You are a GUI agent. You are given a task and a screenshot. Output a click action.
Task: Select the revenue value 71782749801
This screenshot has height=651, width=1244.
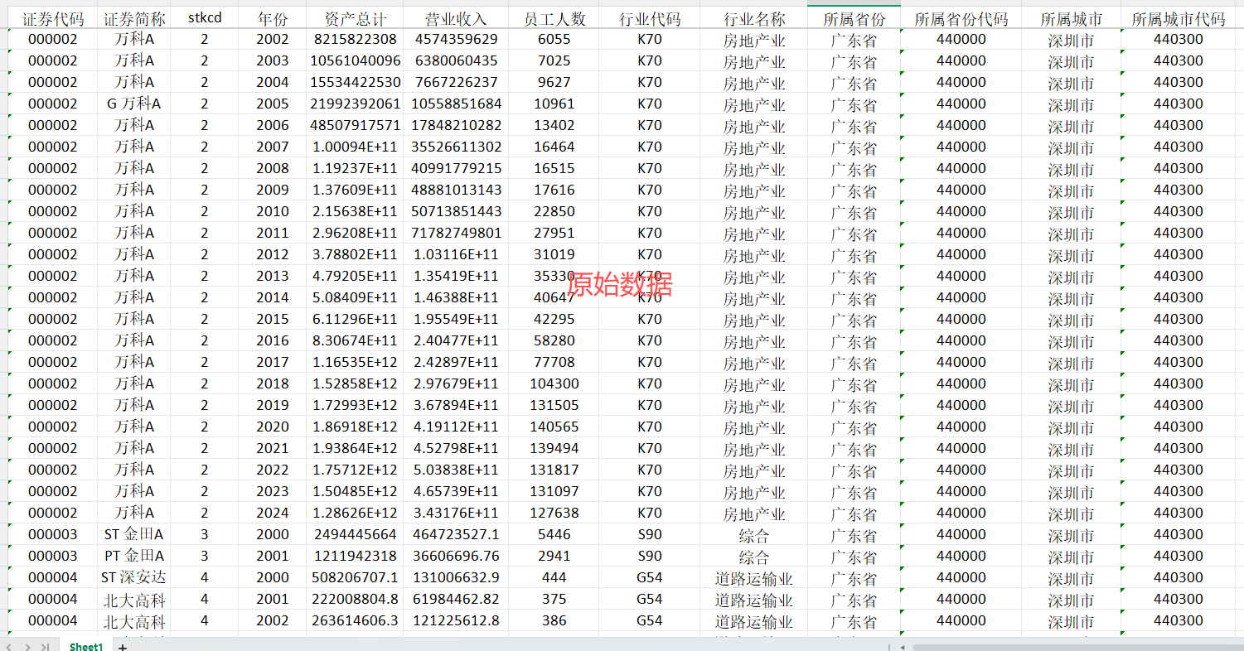point(457,233)
